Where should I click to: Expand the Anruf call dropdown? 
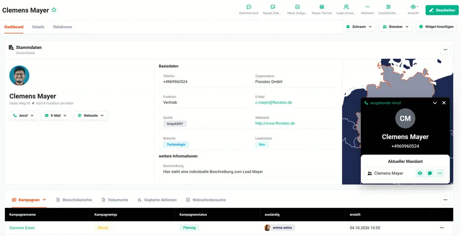point(23,115)
